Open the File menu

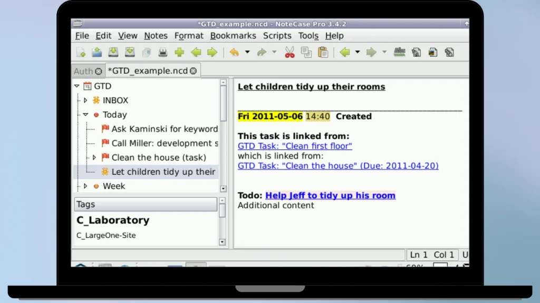[82, 36]
